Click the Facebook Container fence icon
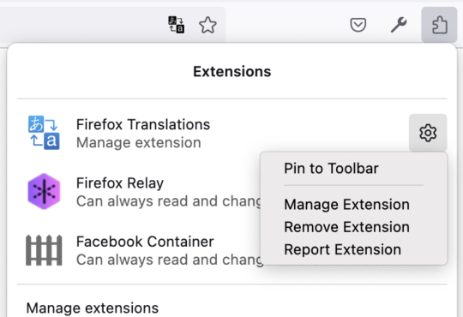Image resolution: width=463 pixels, height=317 pixels. tap(44, 250)
